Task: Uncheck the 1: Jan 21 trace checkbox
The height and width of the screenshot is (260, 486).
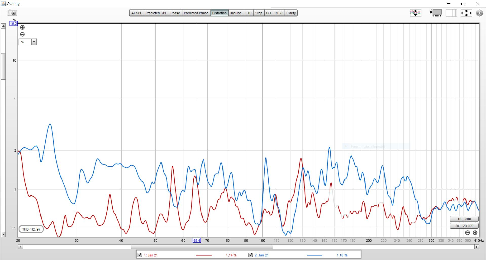Action: 140,255
